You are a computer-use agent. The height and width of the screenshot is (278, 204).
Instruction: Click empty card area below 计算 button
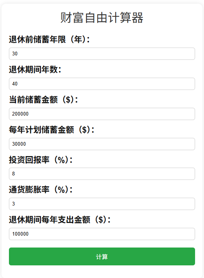pyautogui.click(x=102, y=272)
